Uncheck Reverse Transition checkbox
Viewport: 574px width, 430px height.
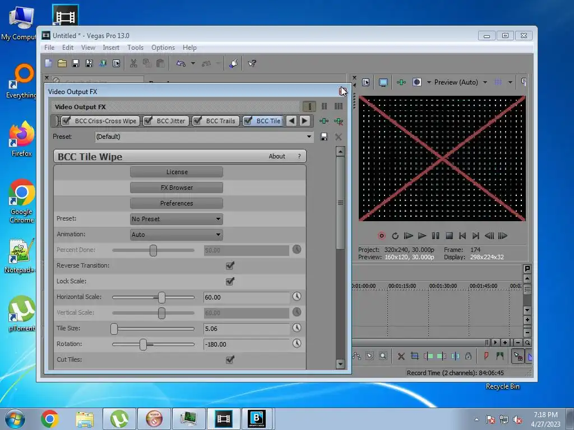(x=230, y=265)
